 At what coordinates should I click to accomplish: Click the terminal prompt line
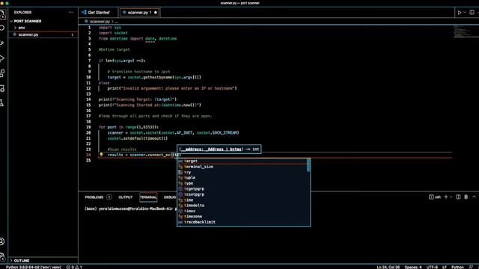click(131, 209)
